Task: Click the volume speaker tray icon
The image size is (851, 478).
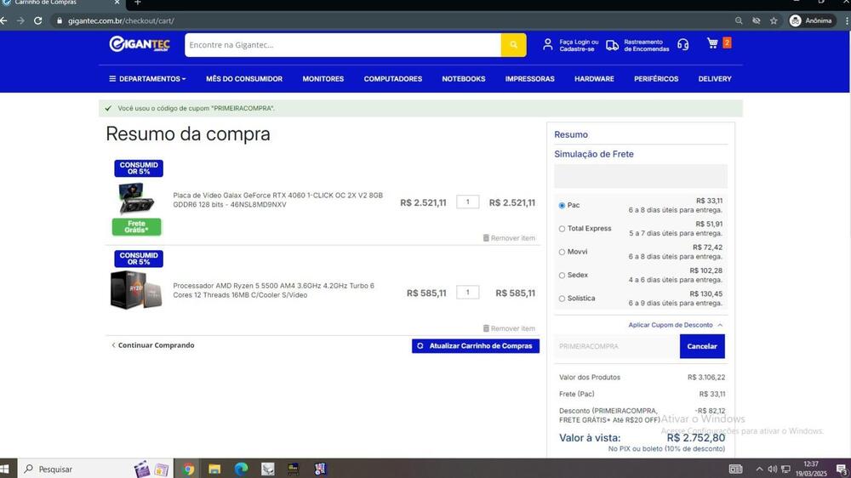Action: [x=773, y=469]
